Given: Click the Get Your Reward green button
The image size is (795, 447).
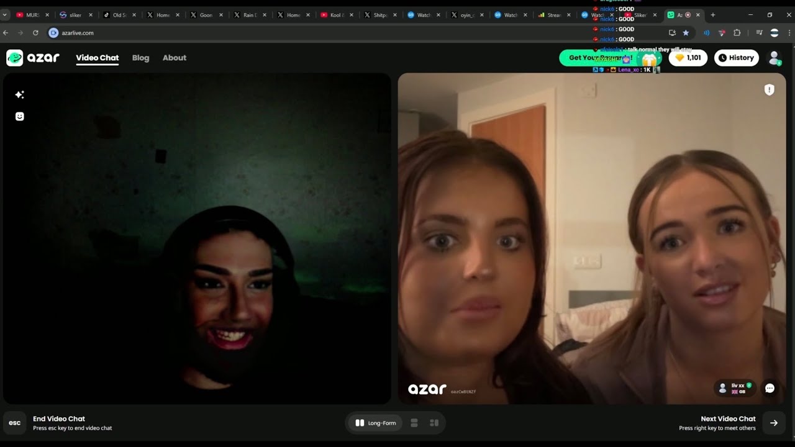Looking at the screenshot, I should pyautogui.click(x=610, y=58).
